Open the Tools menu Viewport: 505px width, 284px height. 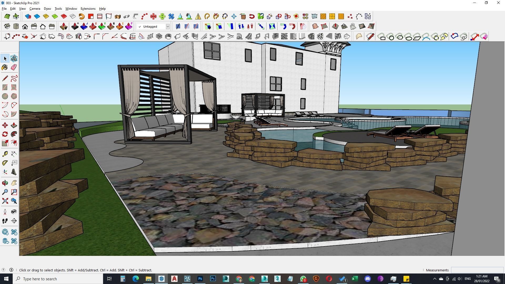click(x=58, y=9)
